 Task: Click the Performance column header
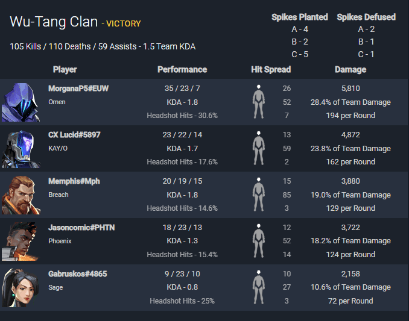[x=182, y=69]
